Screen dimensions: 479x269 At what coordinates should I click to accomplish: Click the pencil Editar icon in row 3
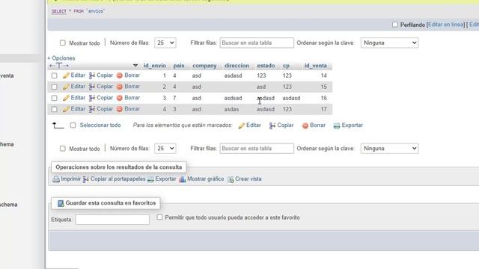tap(67, 98)
